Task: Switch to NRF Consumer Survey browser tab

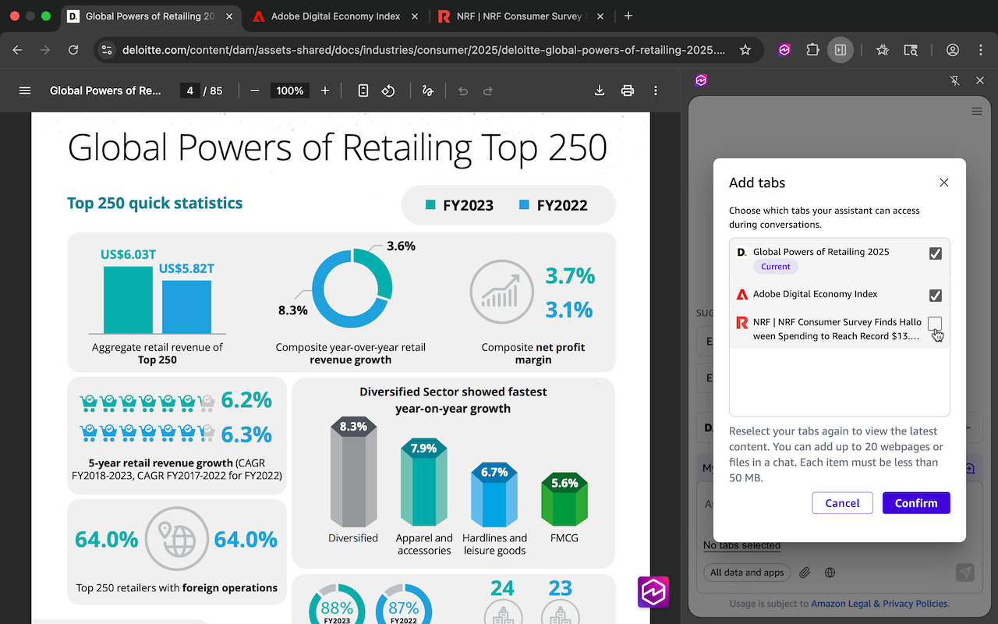Action: click(x=520, y=16)
